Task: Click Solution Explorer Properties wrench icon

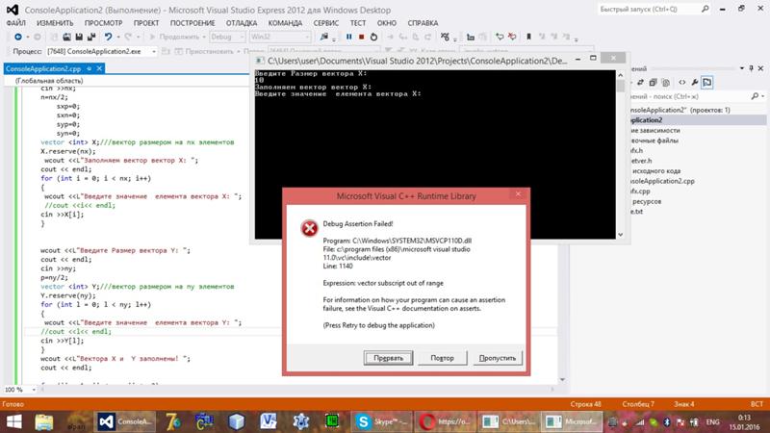Action: tap(695, 83)
